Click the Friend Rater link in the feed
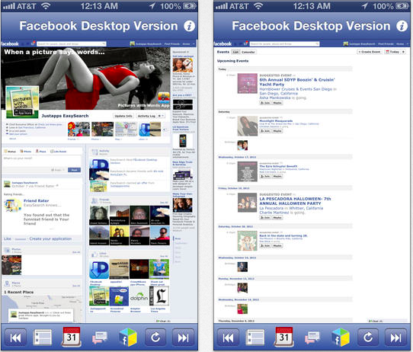413x352 pixels. tap(36, 200)
